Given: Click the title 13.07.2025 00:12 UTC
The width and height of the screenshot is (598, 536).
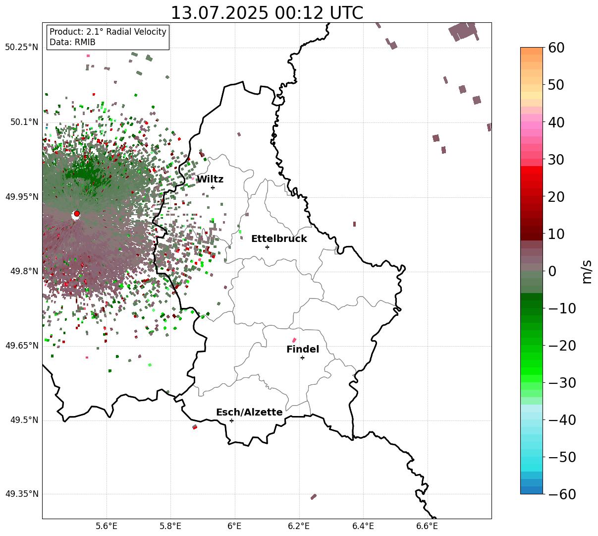Looking at the screenshot, I should 267,13.
